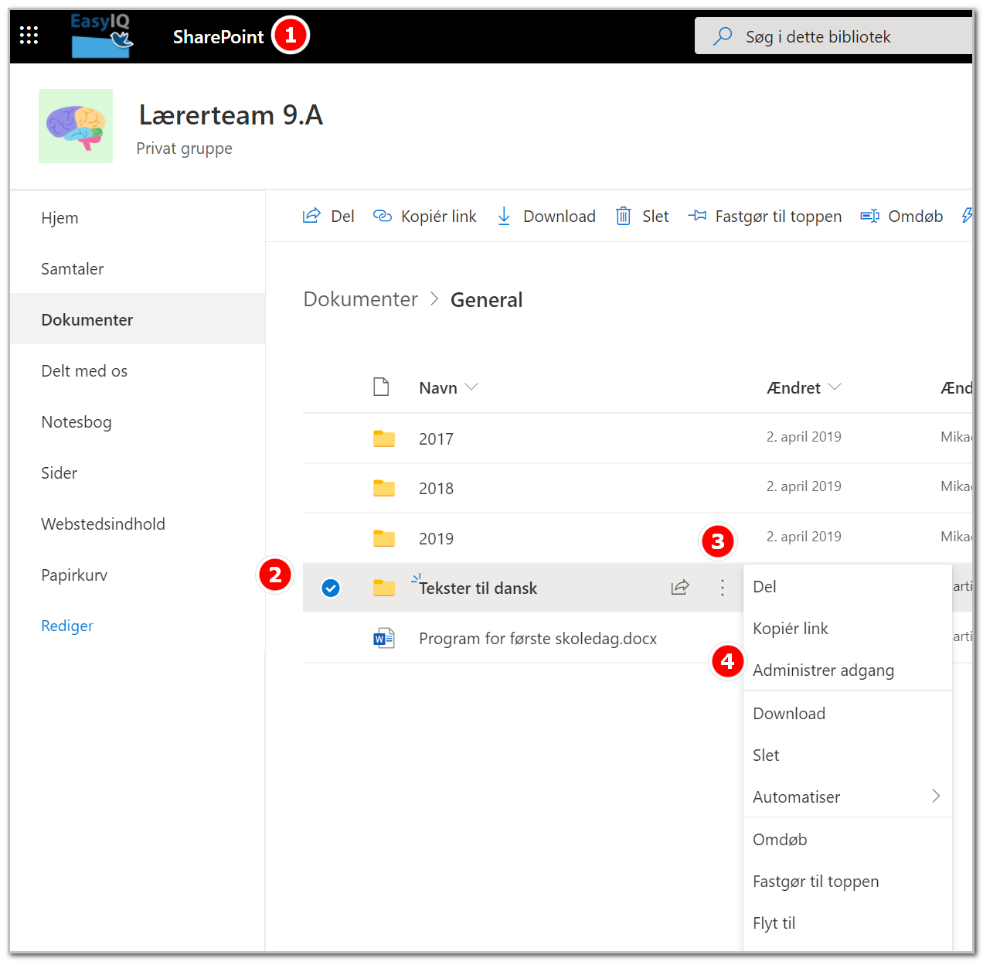Click the Download arrow icon in the toolbar
983x962 pixels.
(504, 216)
